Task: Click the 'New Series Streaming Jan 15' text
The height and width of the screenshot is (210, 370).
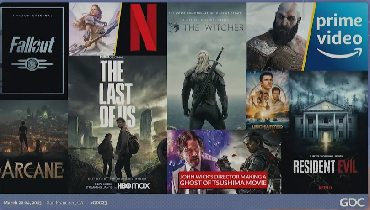Action: [99, 185]
